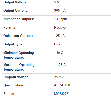Select the Output Type label

13,44
